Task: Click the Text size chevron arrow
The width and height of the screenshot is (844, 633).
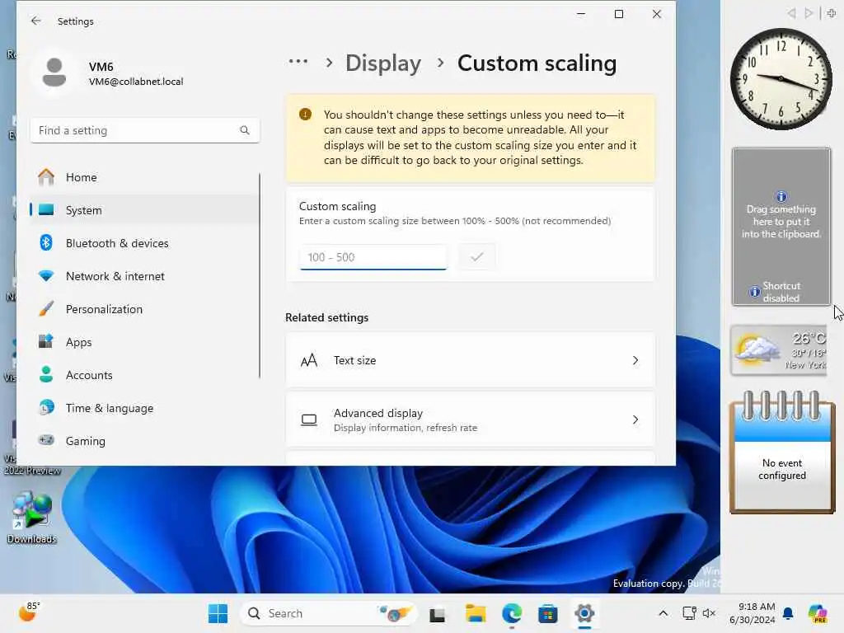Action: pos(635,360)
